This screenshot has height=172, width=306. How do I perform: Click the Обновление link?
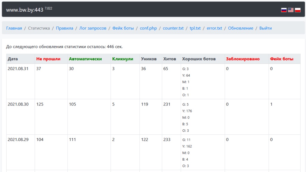(x=241, y=28)
